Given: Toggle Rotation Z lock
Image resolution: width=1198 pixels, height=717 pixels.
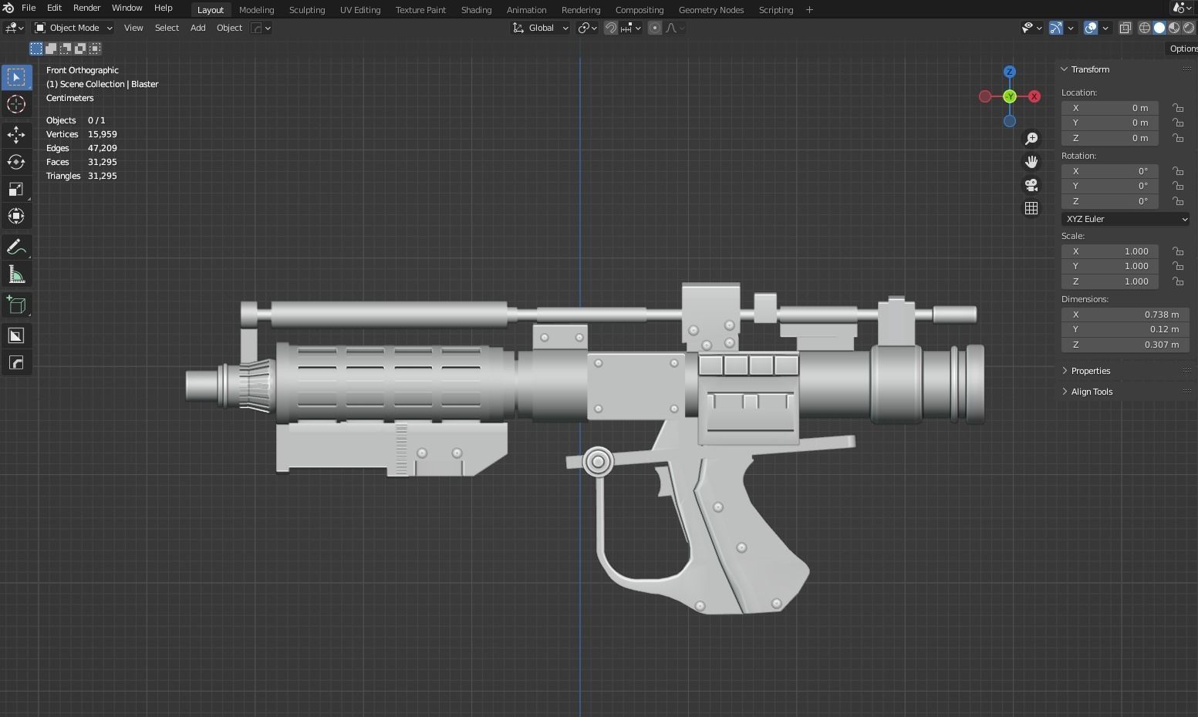Looking at the screenshot, I should tap(1178, 201).
